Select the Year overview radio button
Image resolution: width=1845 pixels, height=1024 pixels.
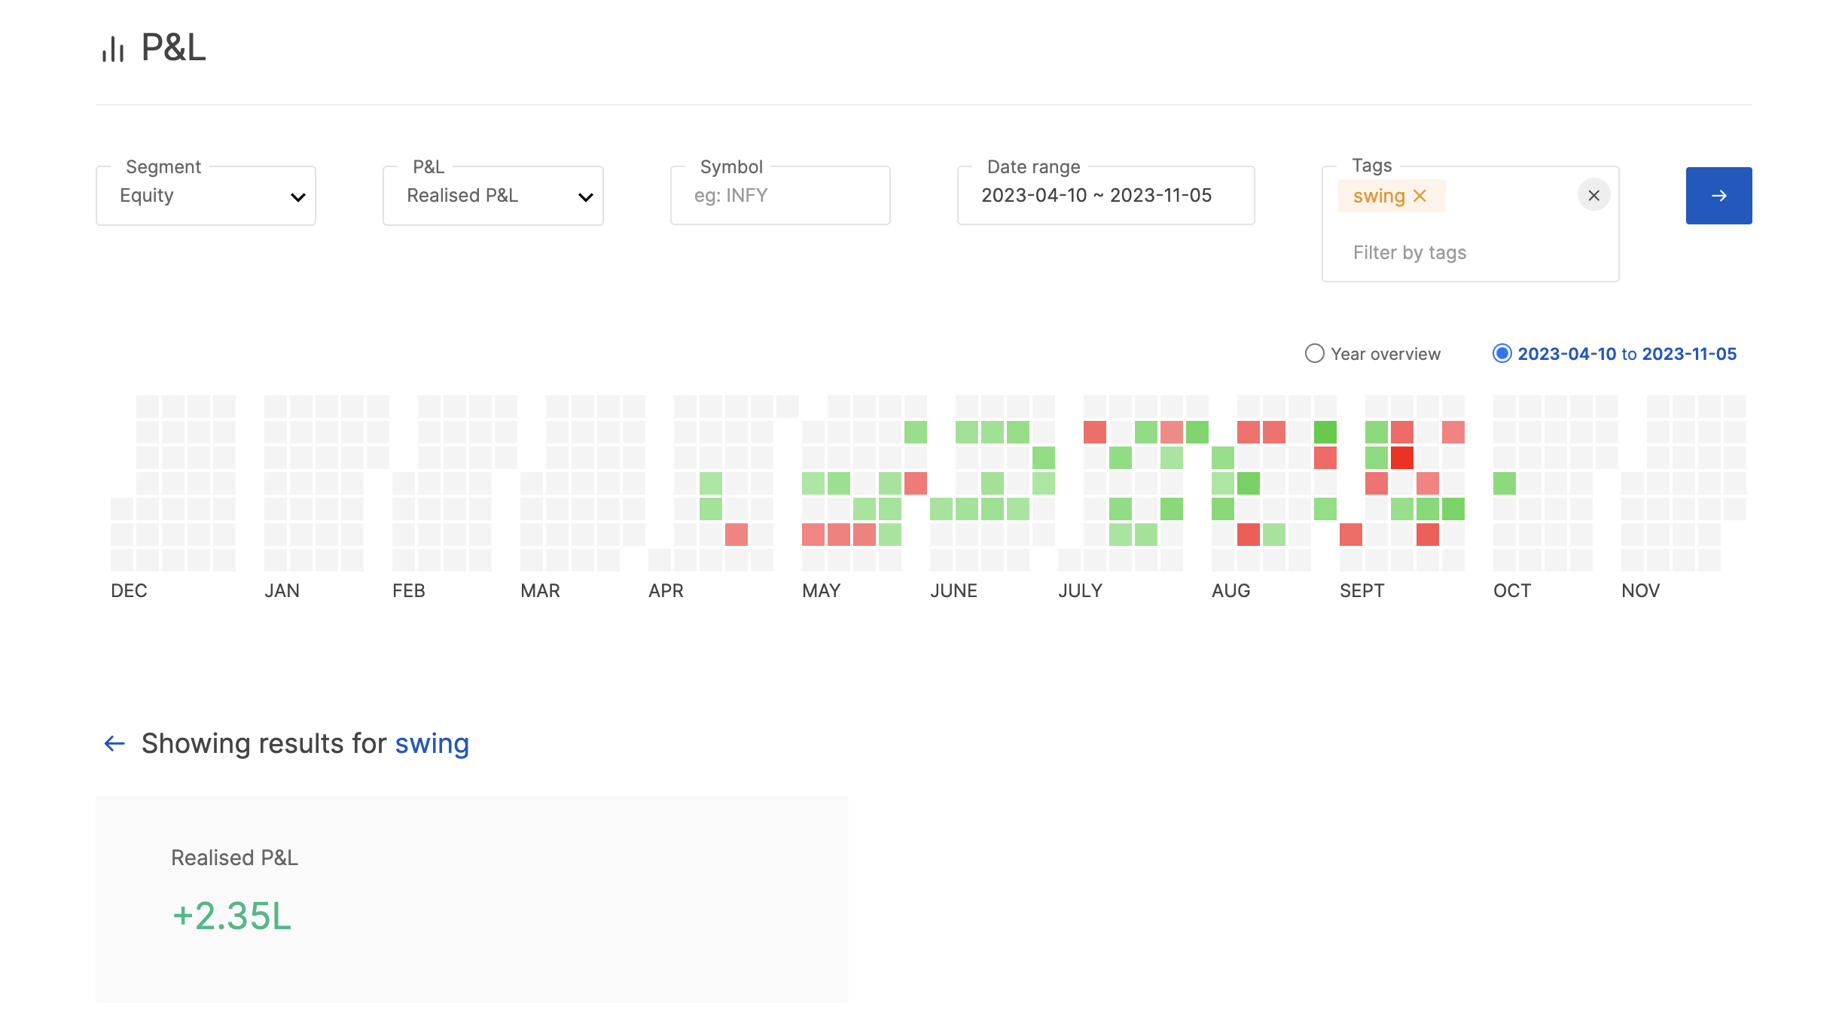pyautogui.click(x=1314, y=354)
